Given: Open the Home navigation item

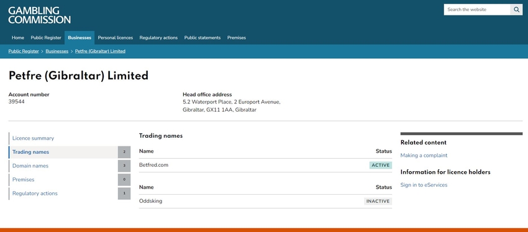Looking at the screenshot, I should [18, 38].
